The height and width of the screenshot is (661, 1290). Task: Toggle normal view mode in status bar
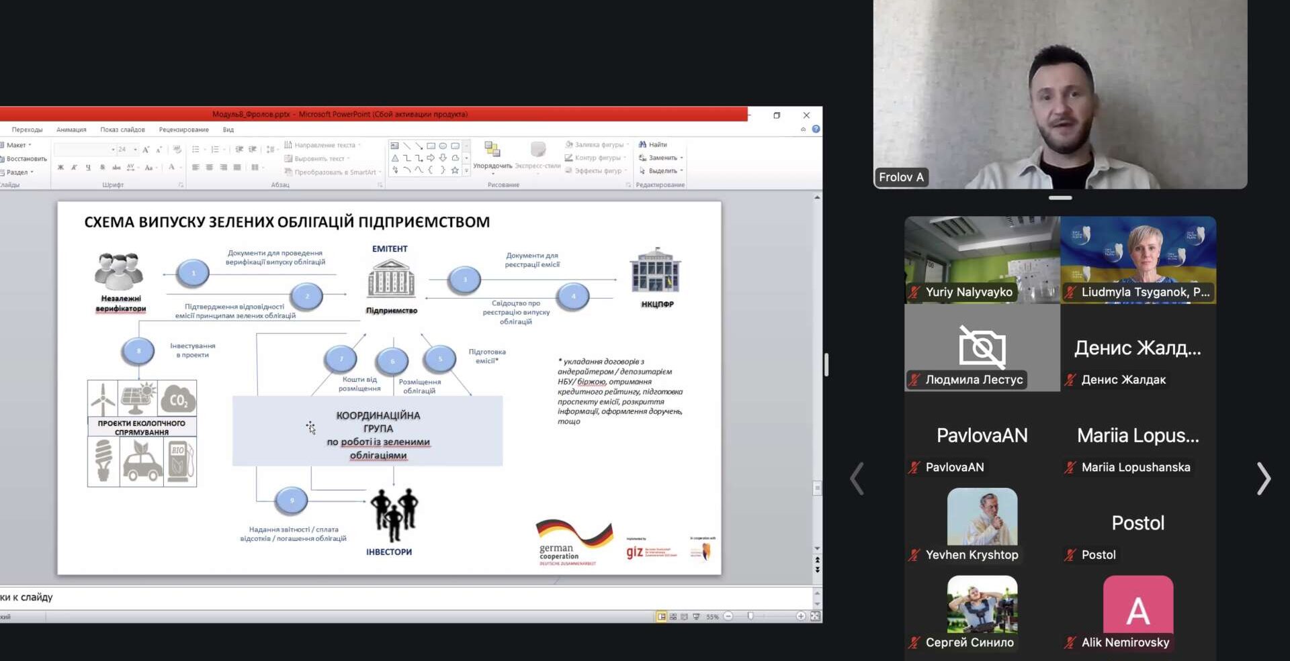[x=662, y=617]
